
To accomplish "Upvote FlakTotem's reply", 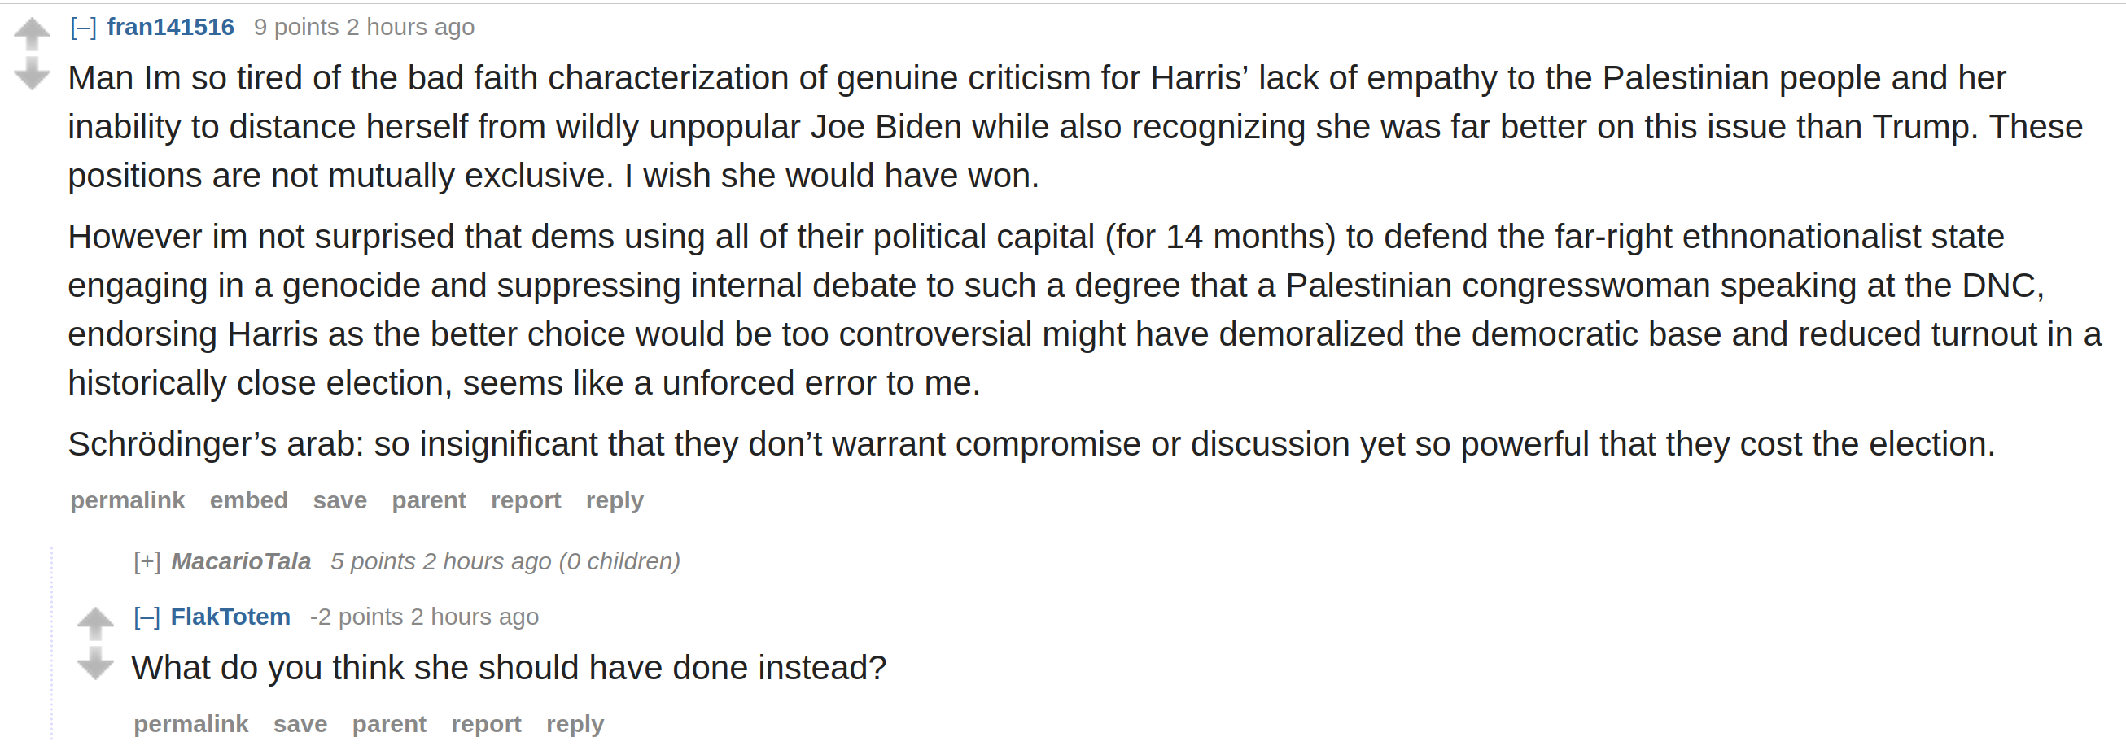I will click(x=96, y=624).
